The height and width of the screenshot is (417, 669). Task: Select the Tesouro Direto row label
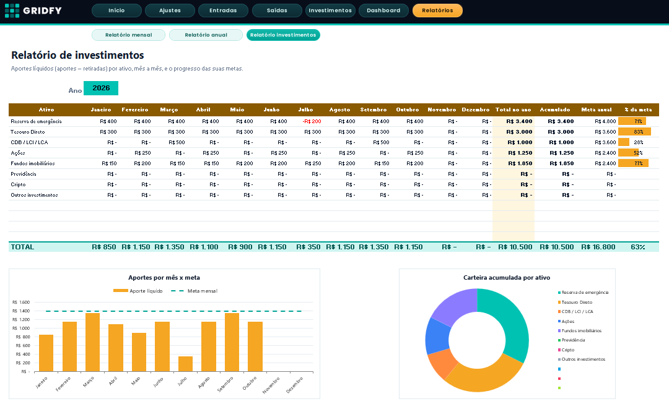coord(28,132)
